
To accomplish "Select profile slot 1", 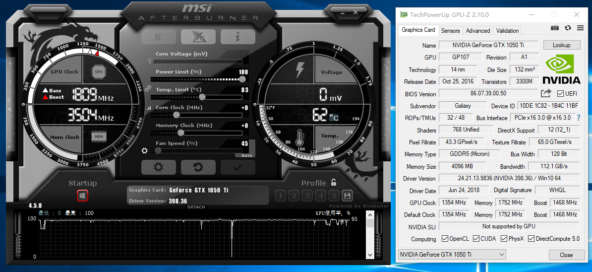I will tap(280, 196).
